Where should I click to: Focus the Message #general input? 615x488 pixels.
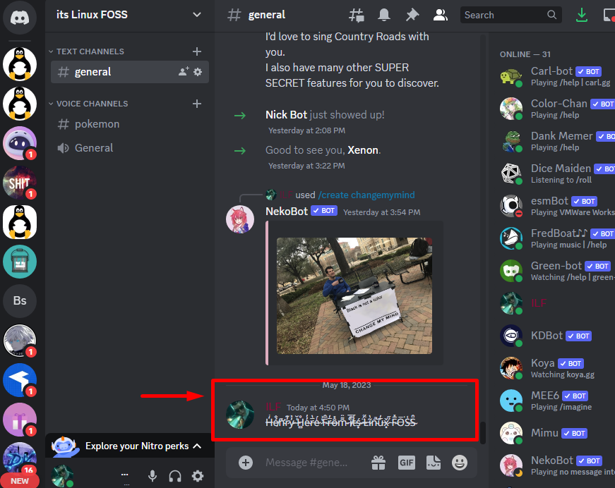click(x=306, y=463)
